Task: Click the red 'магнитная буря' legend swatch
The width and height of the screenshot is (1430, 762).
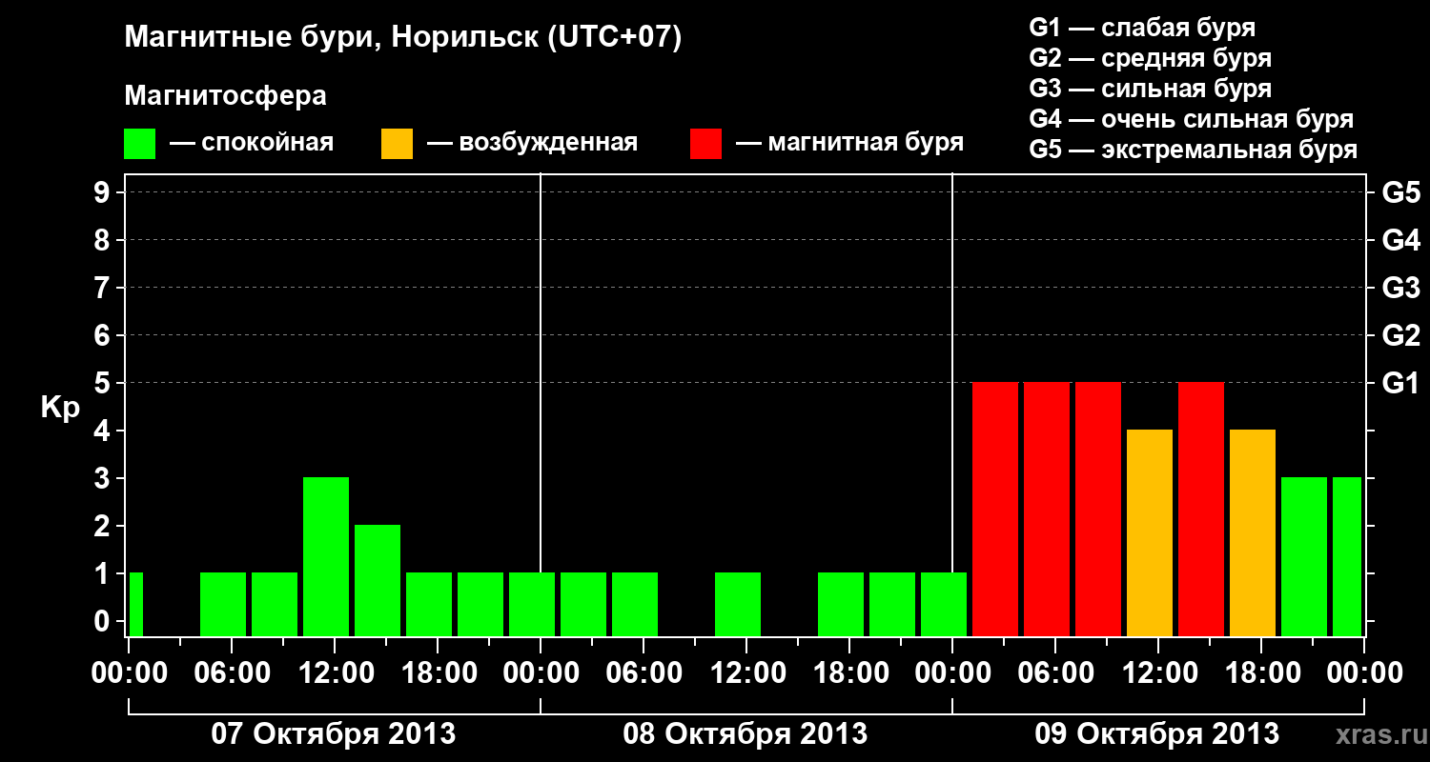Action: click(705, 144)
